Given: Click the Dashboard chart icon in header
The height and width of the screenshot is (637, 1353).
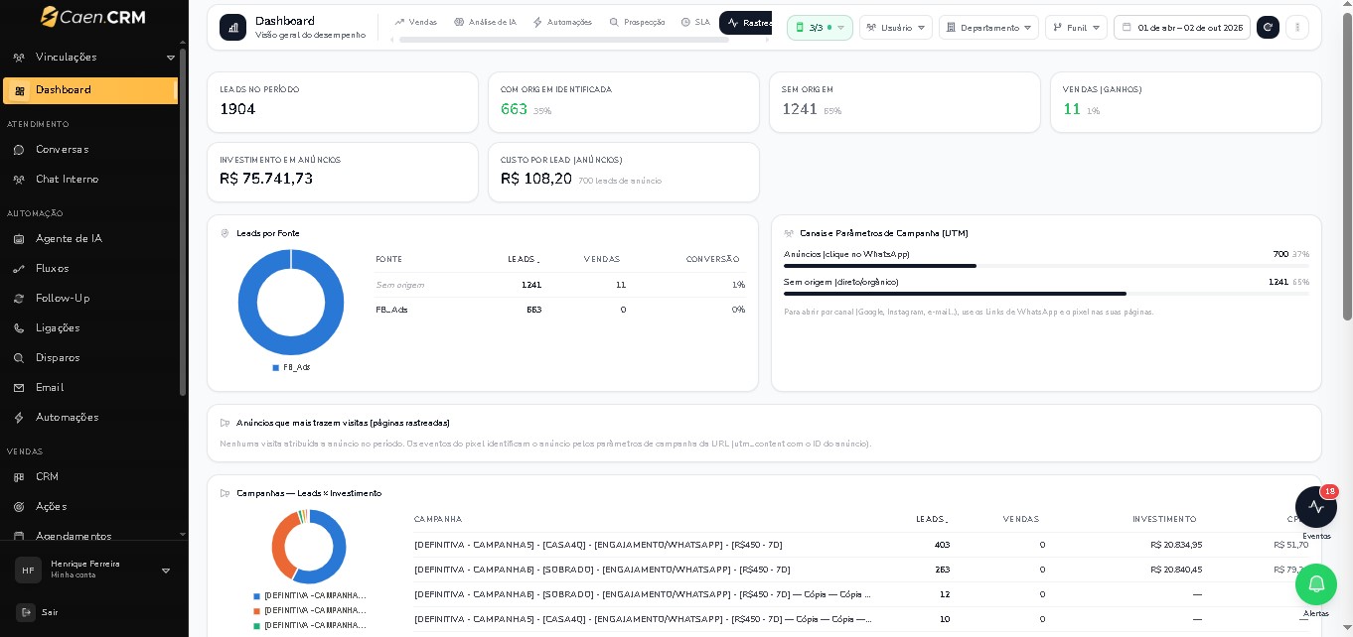Looking at the screenshot, I should [233, 27].
